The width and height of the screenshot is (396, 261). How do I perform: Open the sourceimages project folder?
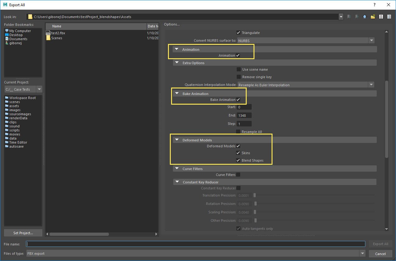pyautogui.click(x=19, y=114)
